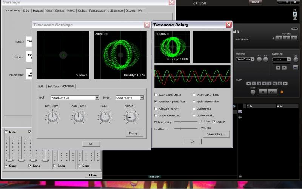Viewport: 302px width, 189px height.
Task: Uncheck Apply RIAA phono filter
Action: pyautogui.click(x=156, y=102)
